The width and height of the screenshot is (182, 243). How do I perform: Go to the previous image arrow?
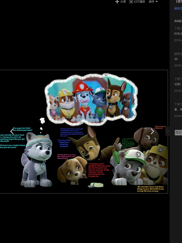12,131
